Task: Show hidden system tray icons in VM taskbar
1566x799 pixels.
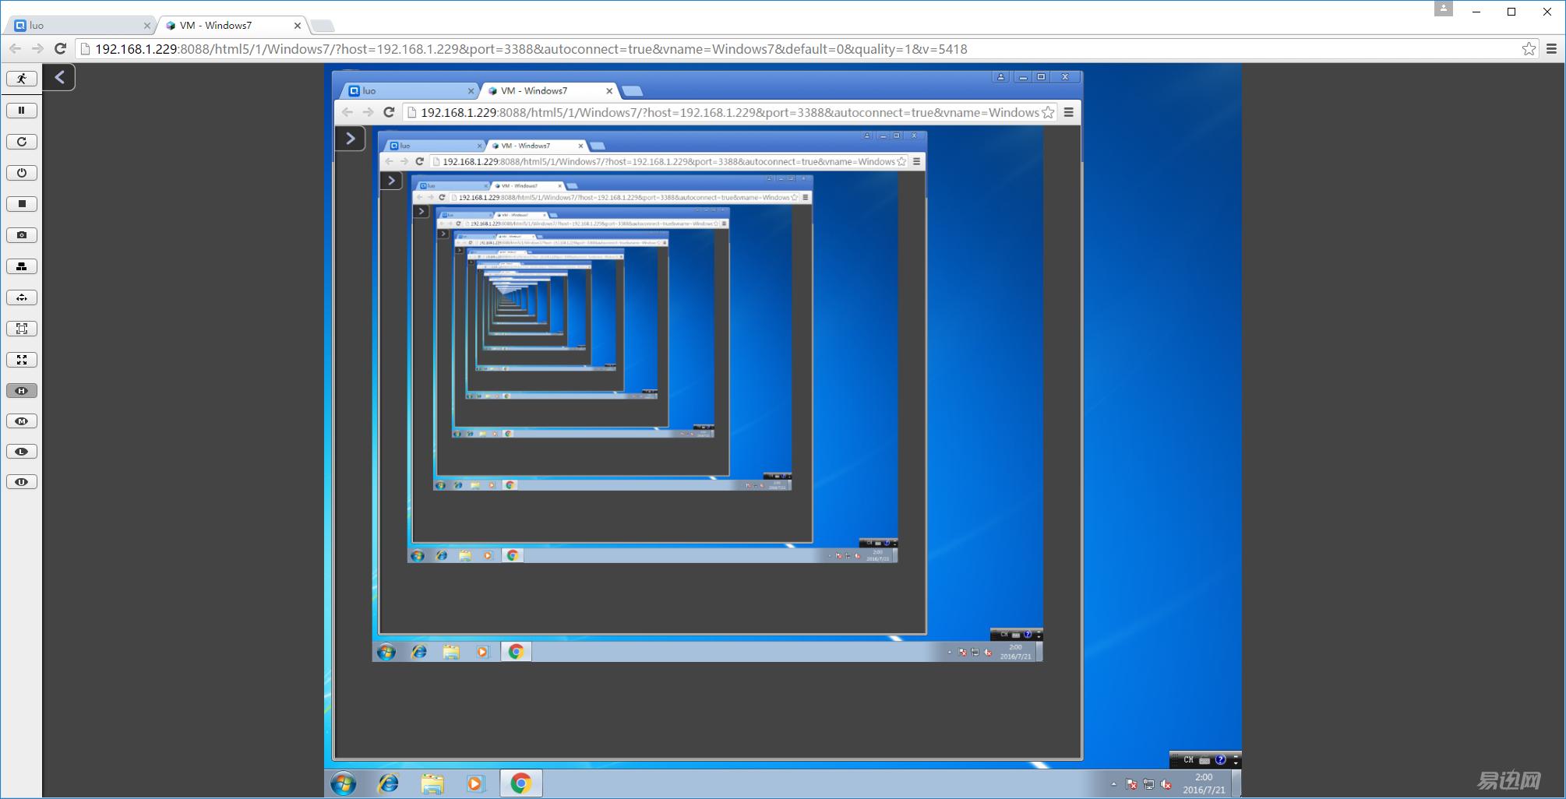Action: (x=1113, y=784)
